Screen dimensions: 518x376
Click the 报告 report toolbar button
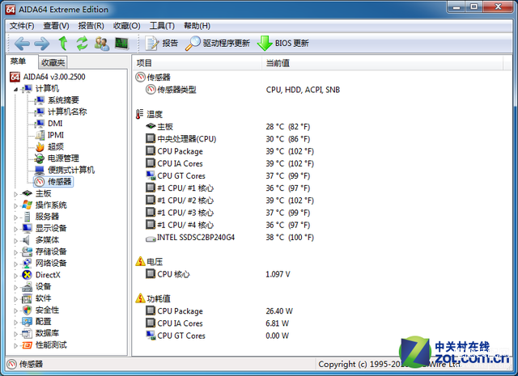[x=162, y=43]
